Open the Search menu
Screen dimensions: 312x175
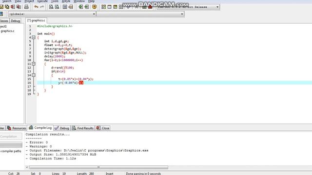click(6, 1)
